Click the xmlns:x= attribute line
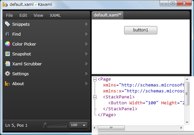The width and height of the screenshot is (194, 135). [x=144, y=91]
